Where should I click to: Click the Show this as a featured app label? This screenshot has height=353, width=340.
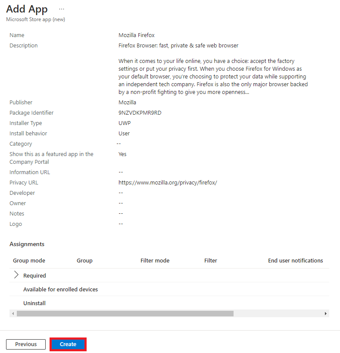click(51, 158)
